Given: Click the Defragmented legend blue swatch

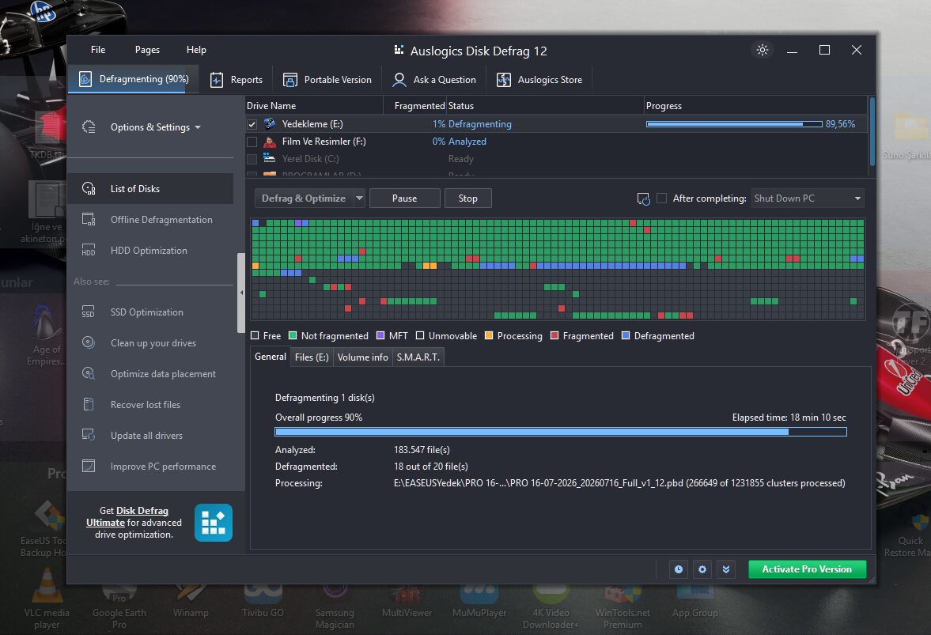Looking at the screenshot, I should pyautogui.click(x=625, y=336).
